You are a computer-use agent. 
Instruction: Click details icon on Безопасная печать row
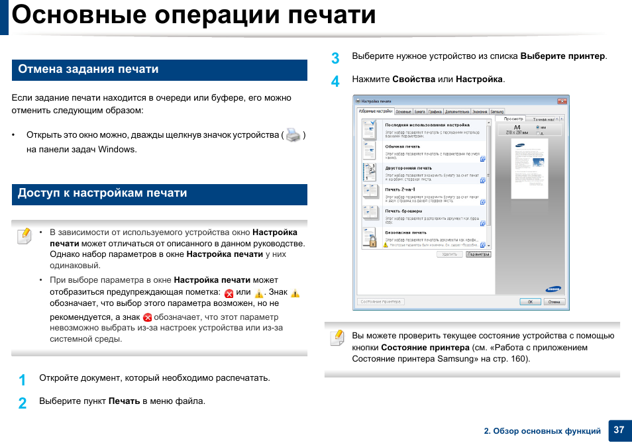click(482, 245)
